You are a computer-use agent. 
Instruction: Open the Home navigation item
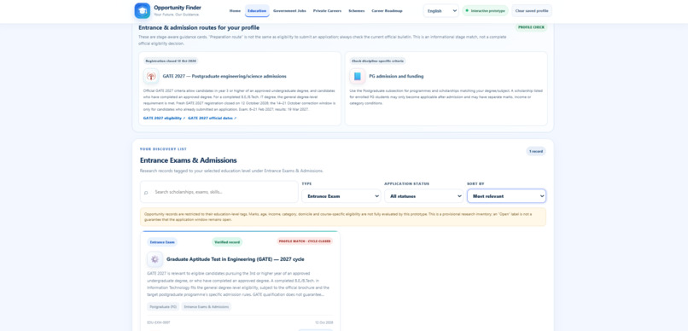(236, 10)
